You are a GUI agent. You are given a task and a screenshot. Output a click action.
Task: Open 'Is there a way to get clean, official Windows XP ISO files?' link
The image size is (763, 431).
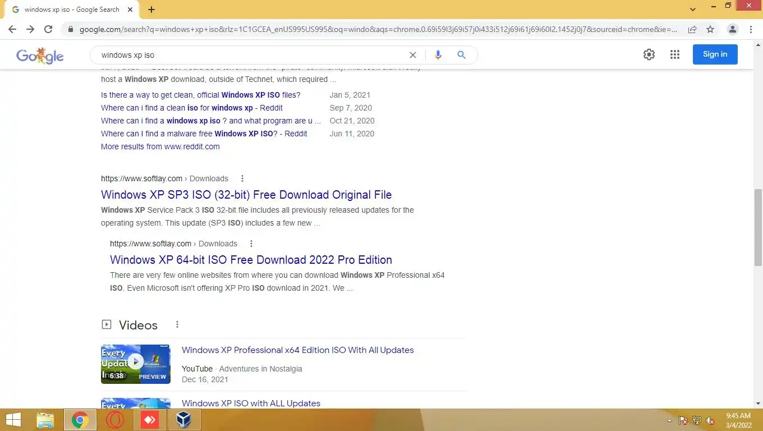click(x=200, y=95)
